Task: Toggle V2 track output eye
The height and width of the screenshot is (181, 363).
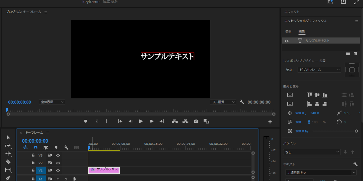Action: tap(58, 163)
